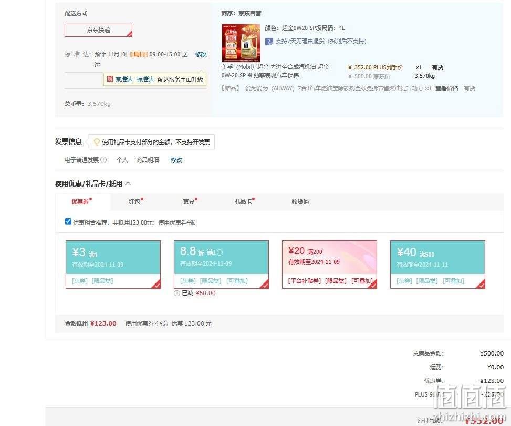Click the 金额抵用 ¥123.00 summary
Image resolution: width=511 pixels, height=426 pixels.
91,323
